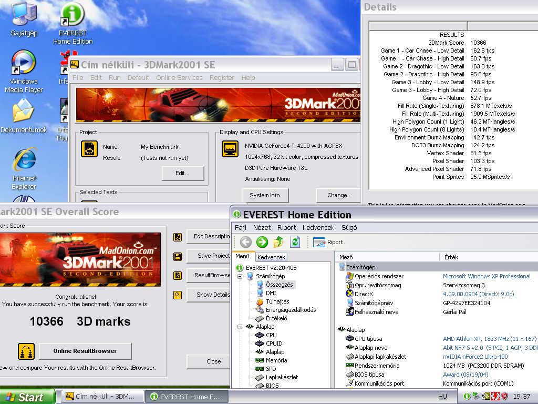This screenshot has height=404, width=538.
Task: Select the Energiagazdálkodás tree item
Action: pos(291,309)
